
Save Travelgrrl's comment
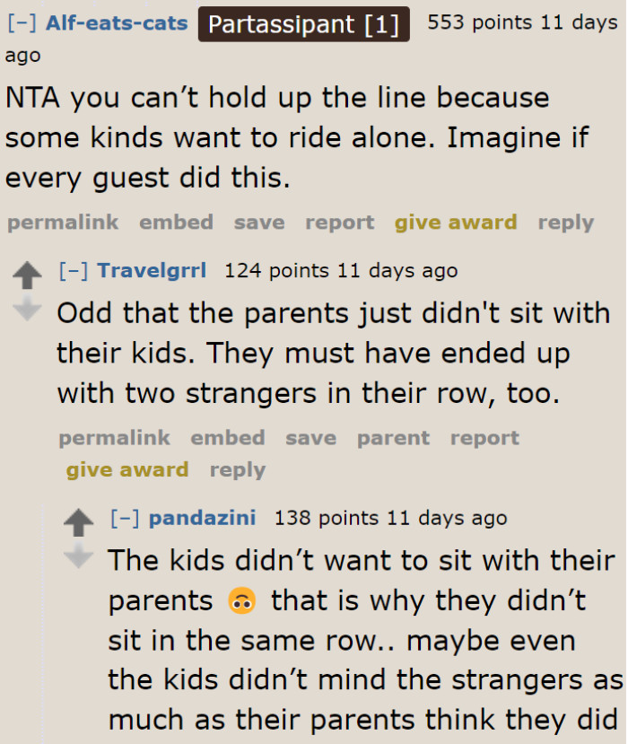pos(310,438)
